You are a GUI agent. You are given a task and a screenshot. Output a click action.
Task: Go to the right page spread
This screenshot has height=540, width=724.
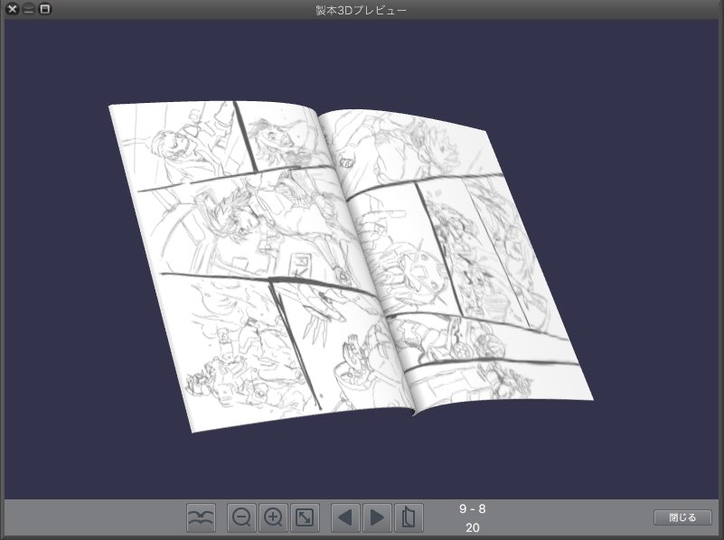377,517
